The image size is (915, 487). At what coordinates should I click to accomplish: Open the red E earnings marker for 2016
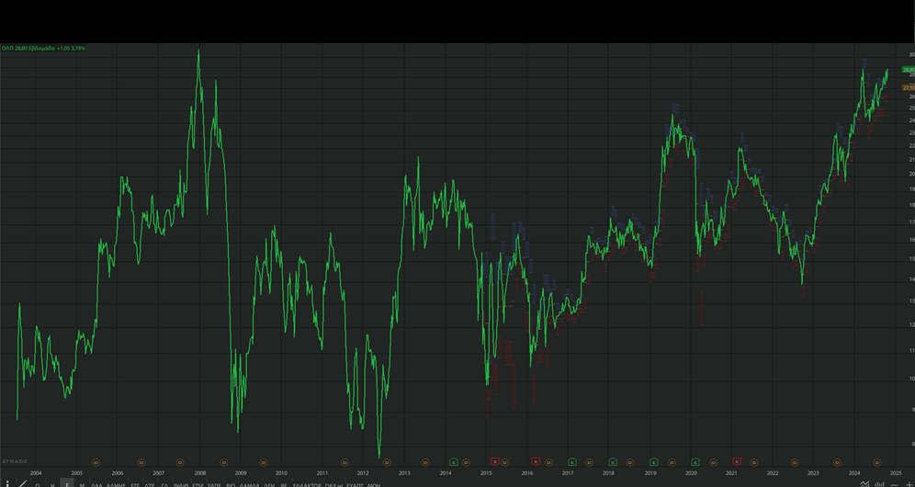tap(536, 461)
